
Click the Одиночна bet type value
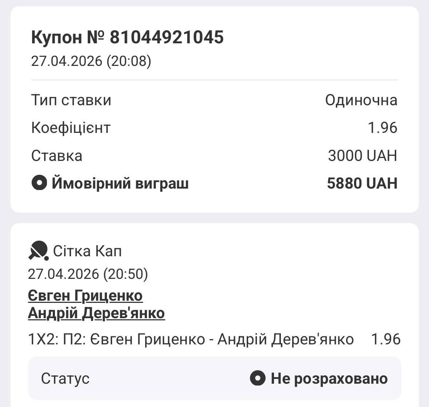tap(361, 100)
